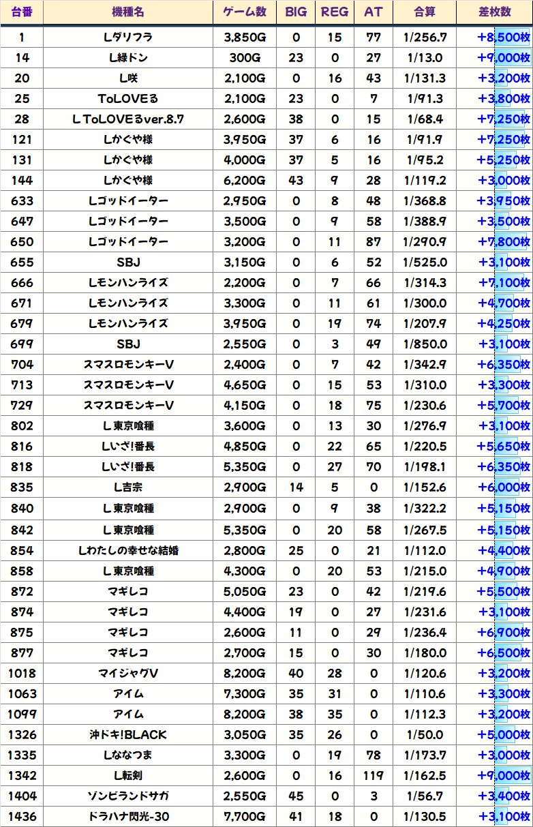533x827 pixels.
Task: Select the 3,600G game count
Action: (245, 426)
